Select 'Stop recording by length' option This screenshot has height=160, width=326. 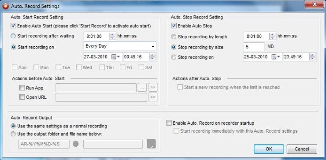(174, 37)
